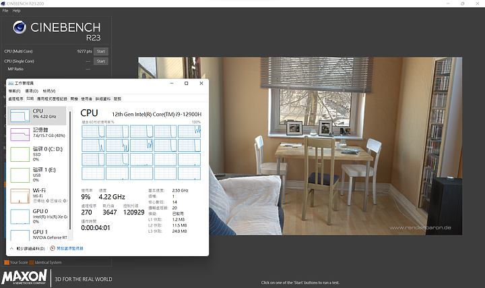Click the 120929 handles value
Image resolution: width=485 pixels, height=288 pixels.
click(x=134, y=212)
